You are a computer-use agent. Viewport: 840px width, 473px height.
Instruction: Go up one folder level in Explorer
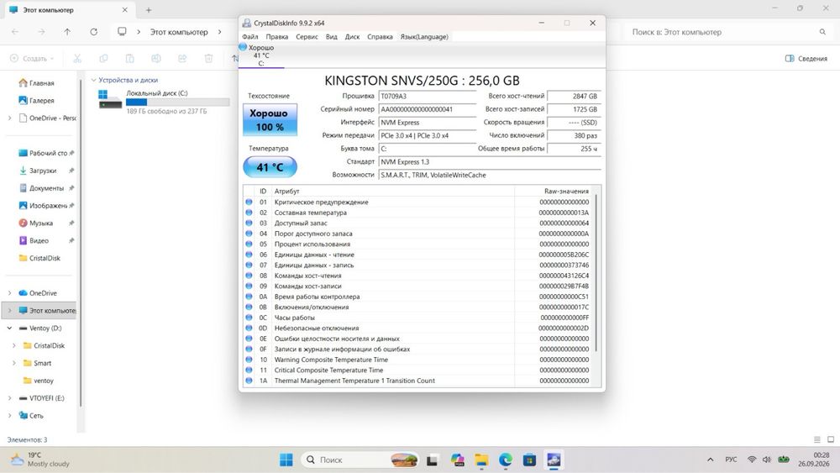click(67, 32)
